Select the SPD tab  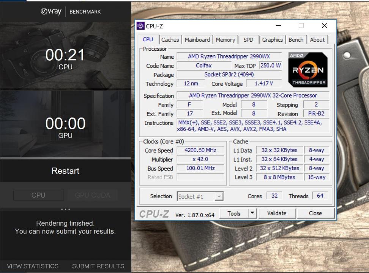[248, 40]
